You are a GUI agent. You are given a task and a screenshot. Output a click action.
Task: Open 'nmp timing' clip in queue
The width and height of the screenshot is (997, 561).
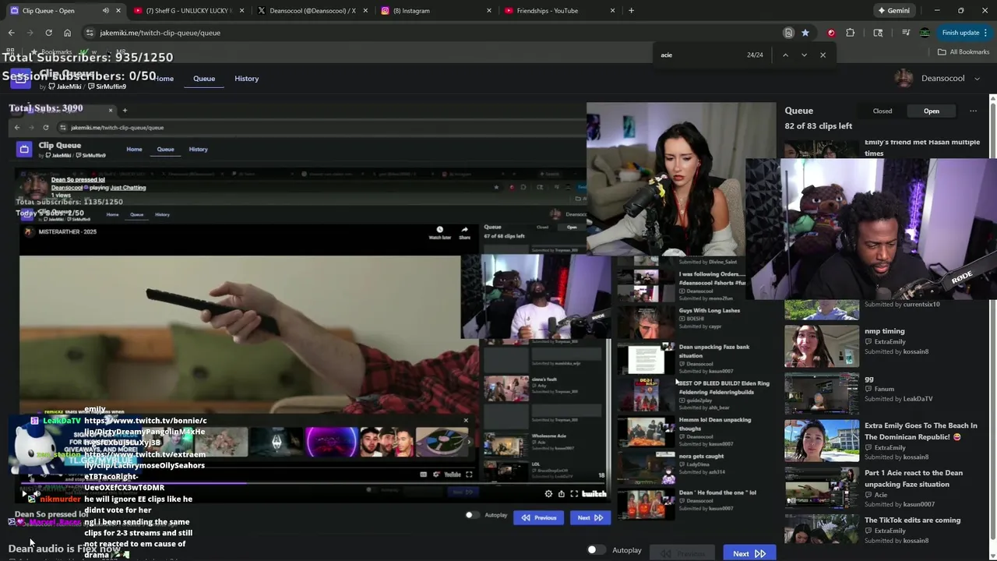point(884,330)
